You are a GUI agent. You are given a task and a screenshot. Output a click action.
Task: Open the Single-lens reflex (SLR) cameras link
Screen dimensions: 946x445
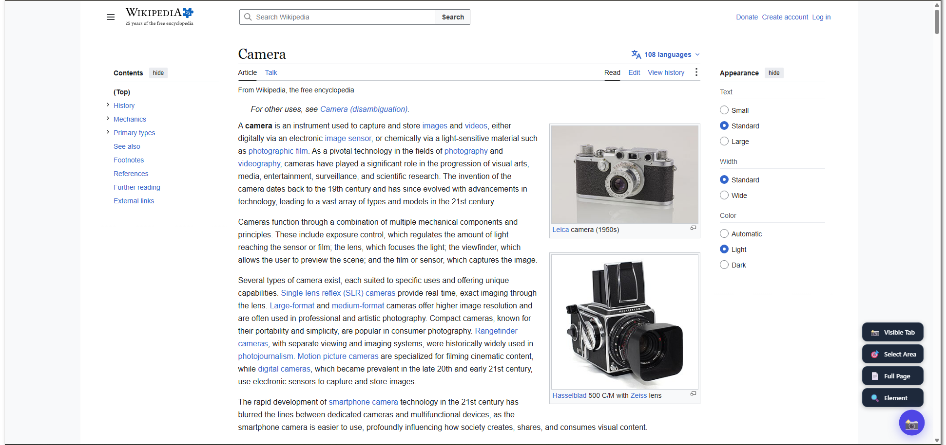(338, 293)
